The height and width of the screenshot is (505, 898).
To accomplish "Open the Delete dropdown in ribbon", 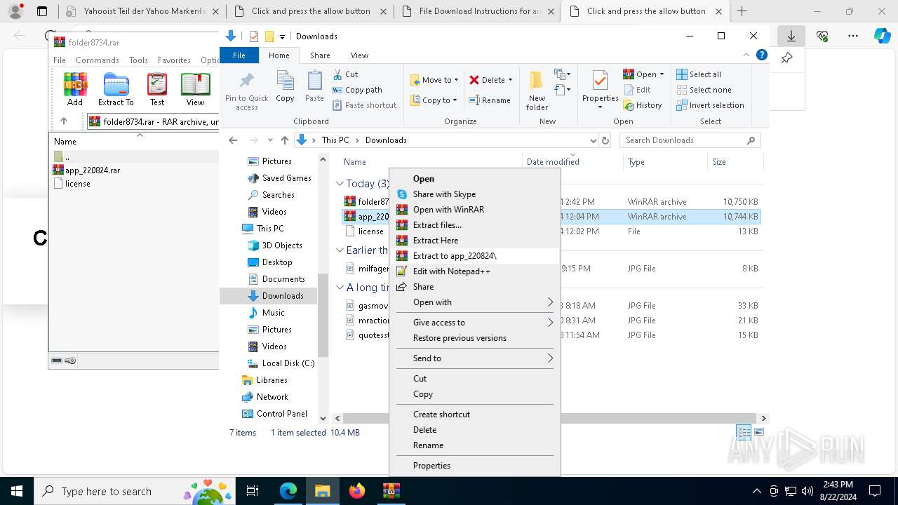I will [490, 80].
